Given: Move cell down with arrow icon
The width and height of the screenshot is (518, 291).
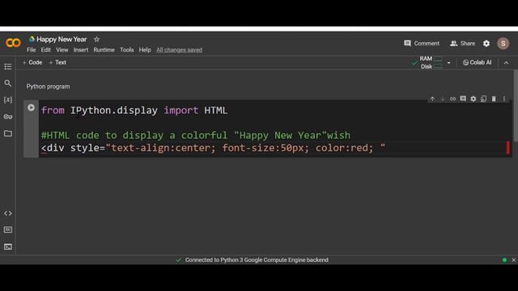Looking at the screenshot, I should [x=443, y=99].
